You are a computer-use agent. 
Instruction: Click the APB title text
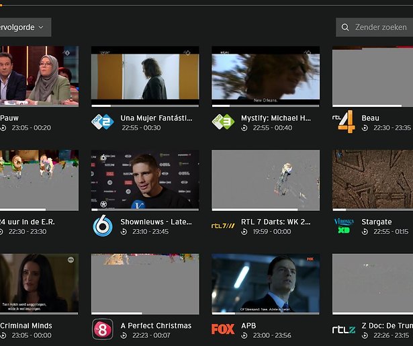(248, 326)
